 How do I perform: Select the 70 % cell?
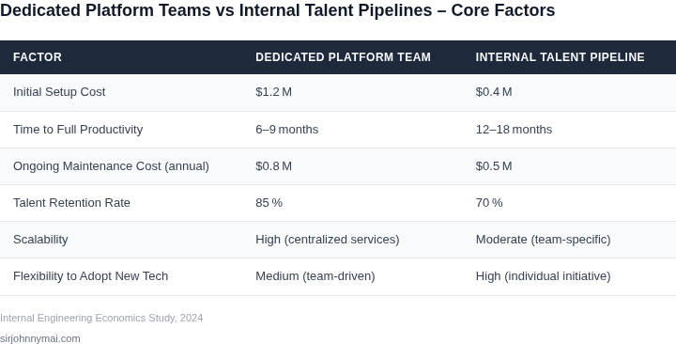(489, 203)
